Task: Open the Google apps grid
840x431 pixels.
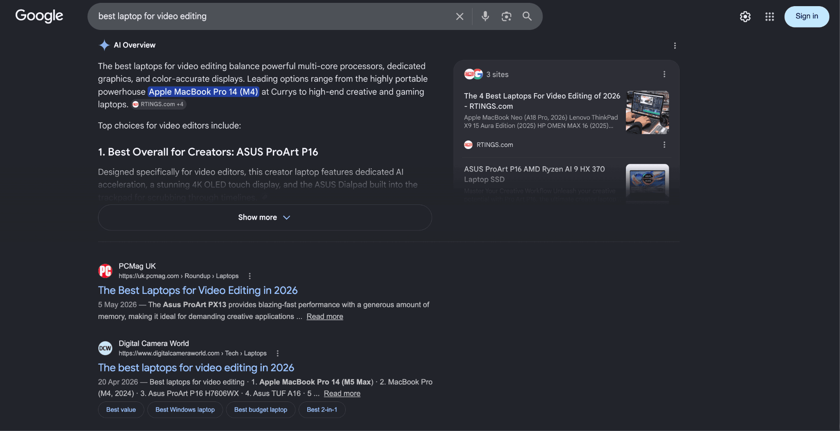Action: click(x=769, y=16)
